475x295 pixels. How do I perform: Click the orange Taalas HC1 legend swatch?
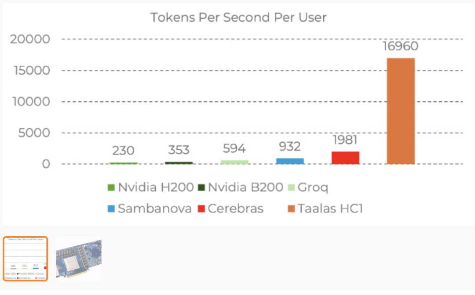point(291,209)
